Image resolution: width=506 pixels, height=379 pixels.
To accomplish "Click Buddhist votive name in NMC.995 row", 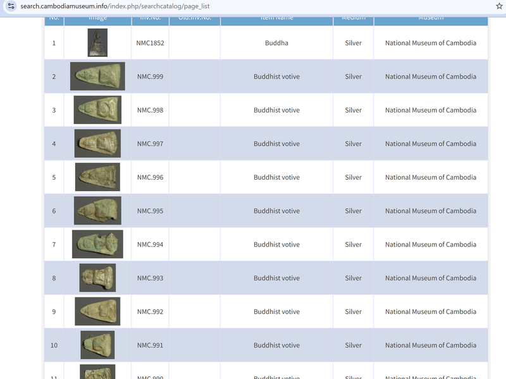I will point(276,211).
